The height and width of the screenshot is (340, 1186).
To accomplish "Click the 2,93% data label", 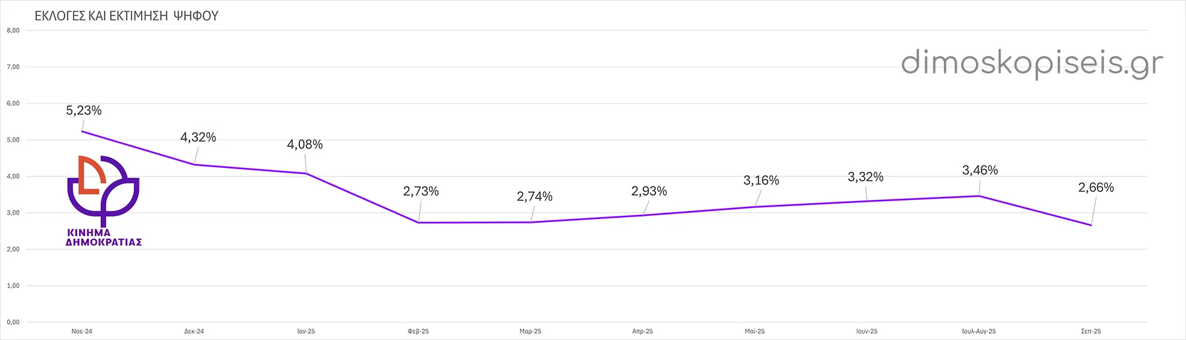I will (x=649, y=191).
